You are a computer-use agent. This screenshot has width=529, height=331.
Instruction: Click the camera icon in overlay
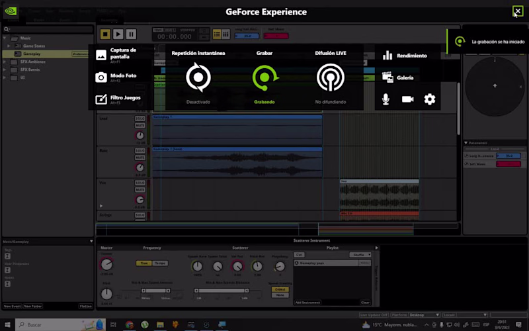pyautogui.click(x=407, y=99)
